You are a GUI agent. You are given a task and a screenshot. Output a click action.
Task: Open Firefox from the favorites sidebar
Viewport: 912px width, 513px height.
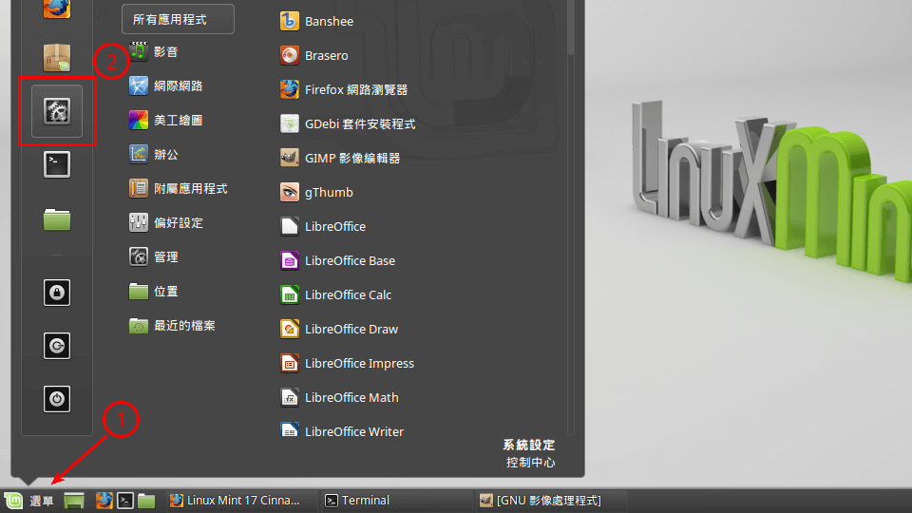(57, 9)
